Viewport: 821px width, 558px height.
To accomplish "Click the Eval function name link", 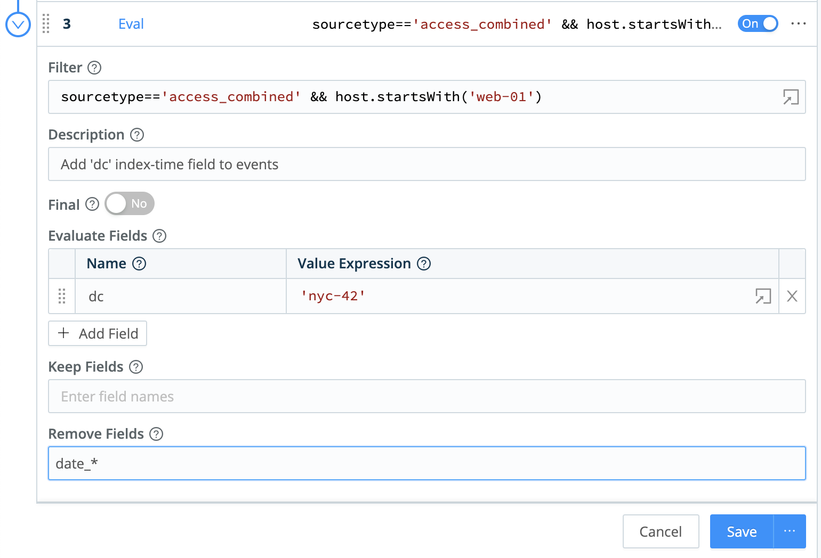I will (131, 24).
